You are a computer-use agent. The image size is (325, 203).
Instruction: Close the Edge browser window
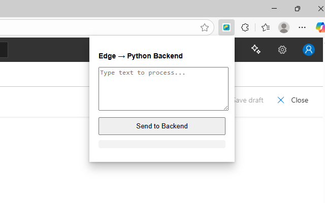320,8
